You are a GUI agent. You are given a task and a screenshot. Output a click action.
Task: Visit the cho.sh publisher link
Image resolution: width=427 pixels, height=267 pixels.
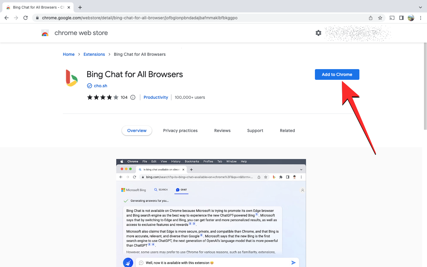[x=101, y=86]
